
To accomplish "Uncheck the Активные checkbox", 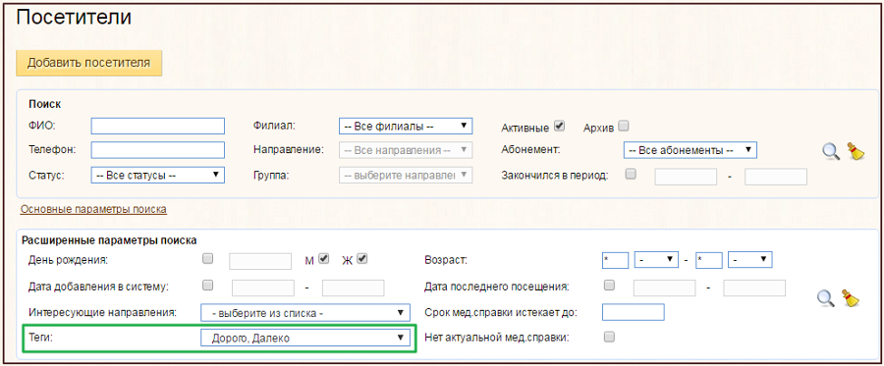I will point(559,127).
